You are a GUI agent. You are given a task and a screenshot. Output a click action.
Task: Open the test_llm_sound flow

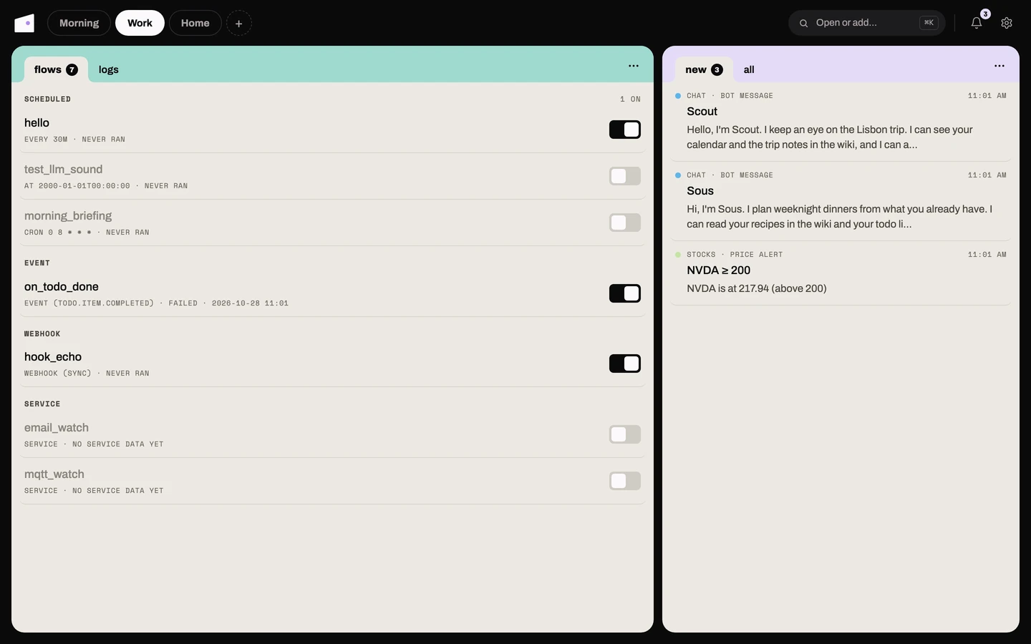63,170
